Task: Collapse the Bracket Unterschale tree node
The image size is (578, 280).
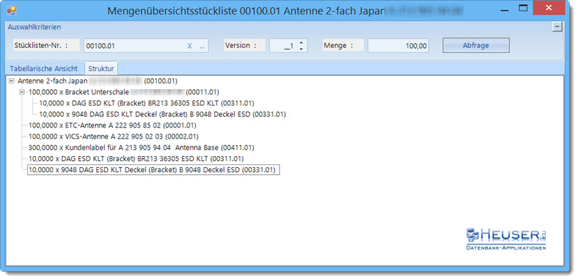Action: pos(22,92)
